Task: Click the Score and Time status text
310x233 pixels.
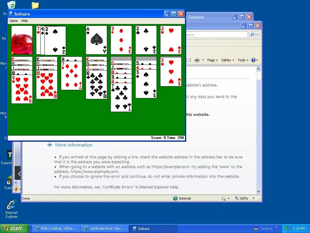Action: coord(167,138)
